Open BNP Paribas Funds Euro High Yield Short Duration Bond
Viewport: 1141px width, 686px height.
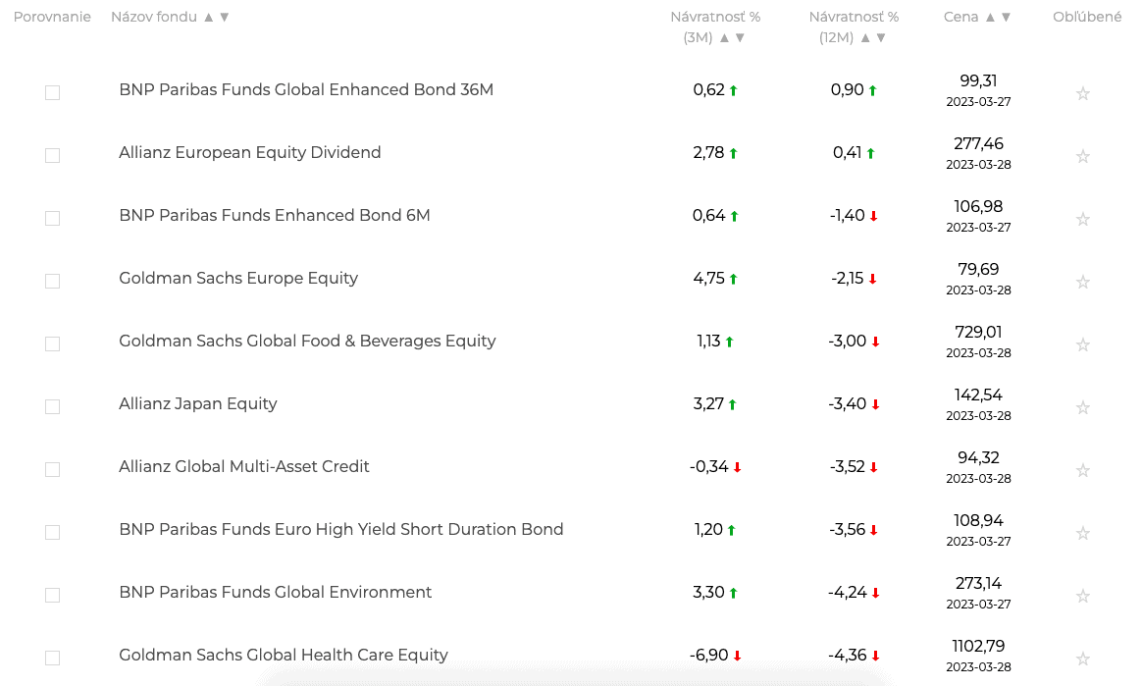coord(340,530)
